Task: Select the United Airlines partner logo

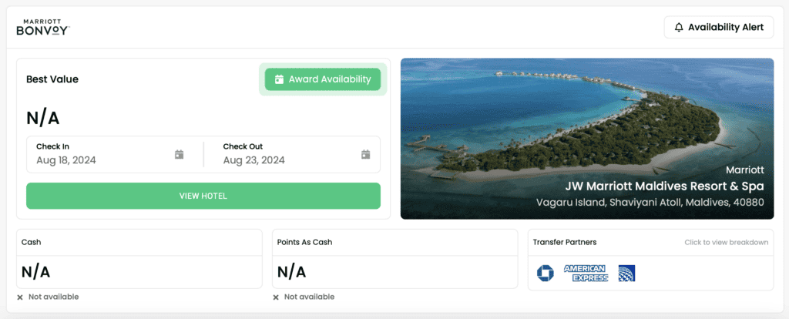Action: tap(626, 273)
